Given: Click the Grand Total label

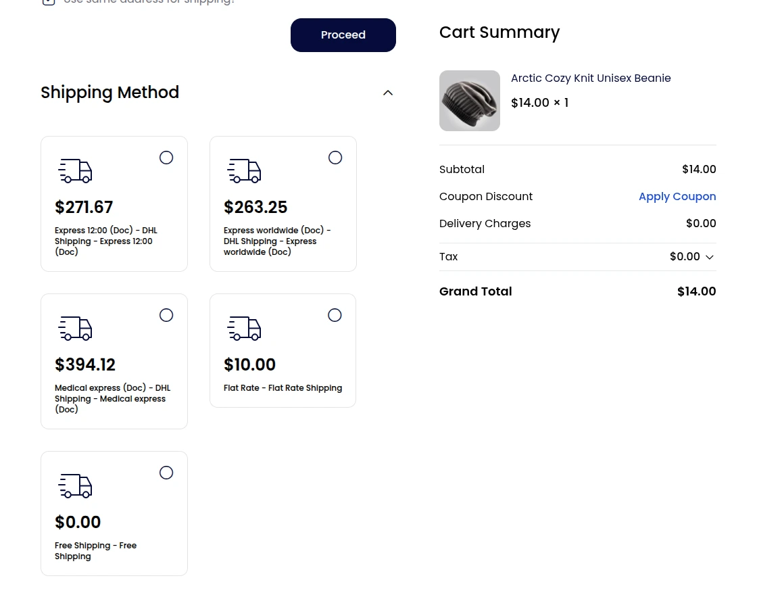Looking at the screenshot, I should point(476,291).
